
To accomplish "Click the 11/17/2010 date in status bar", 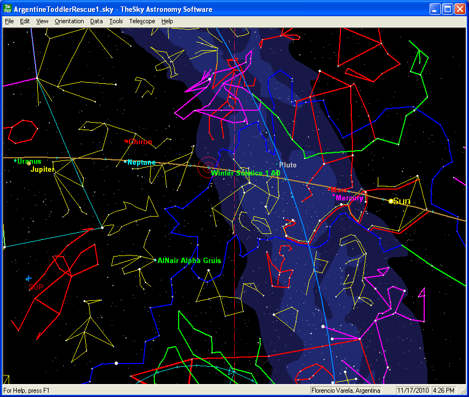I will [x=412, y=391].
